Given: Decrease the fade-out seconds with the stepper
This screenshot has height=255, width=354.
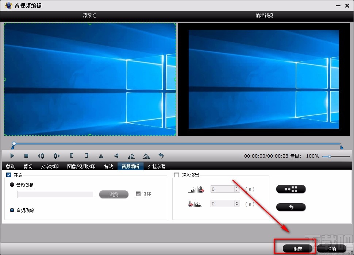Looking at the screenshot, I should point(237,205).
